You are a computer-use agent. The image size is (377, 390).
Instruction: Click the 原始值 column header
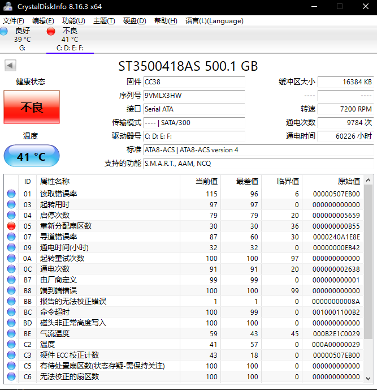pyautogui.click(x=332, y=181)
